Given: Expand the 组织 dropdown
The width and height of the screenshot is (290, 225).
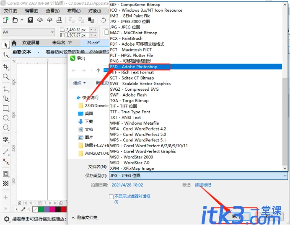Looking at the screenshot, I should (80, 83).
